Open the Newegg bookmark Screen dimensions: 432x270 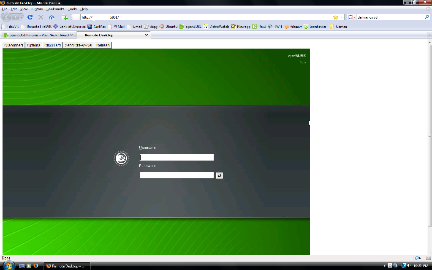point(241,27)
